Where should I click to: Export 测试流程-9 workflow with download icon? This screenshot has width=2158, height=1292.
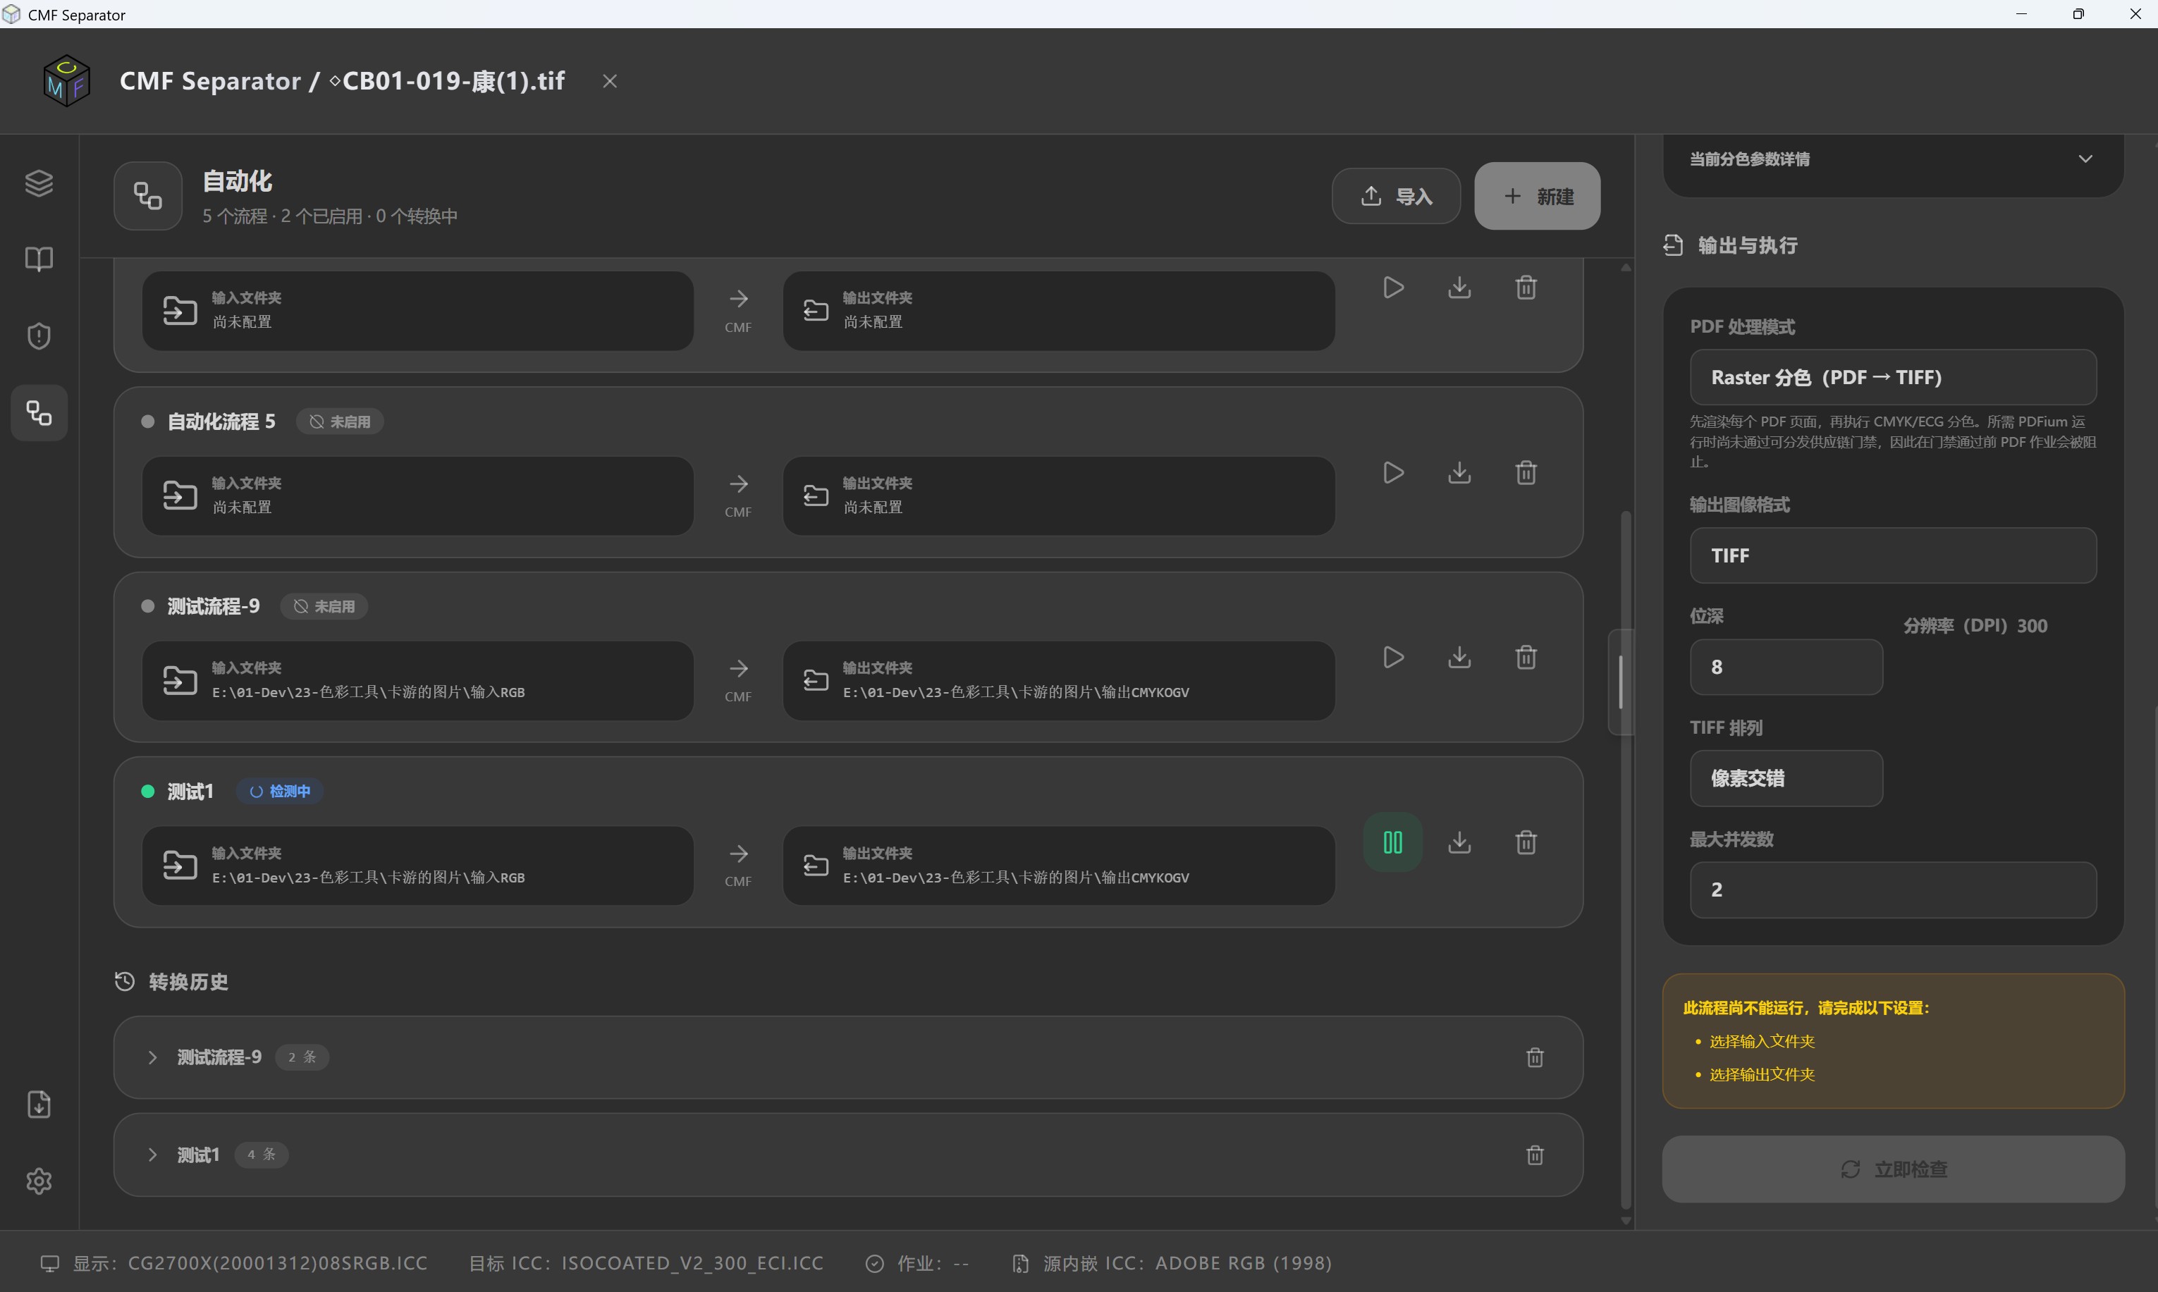(1460, 658)
